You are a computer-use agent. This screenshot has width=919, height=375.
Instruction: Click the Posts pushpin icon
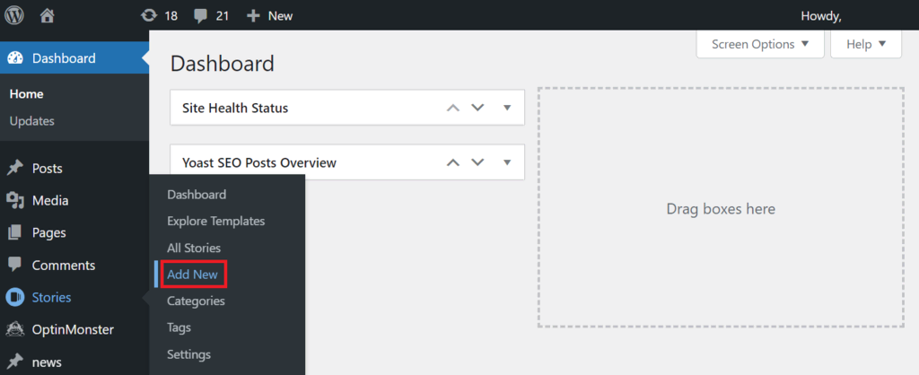coord(14,169)
